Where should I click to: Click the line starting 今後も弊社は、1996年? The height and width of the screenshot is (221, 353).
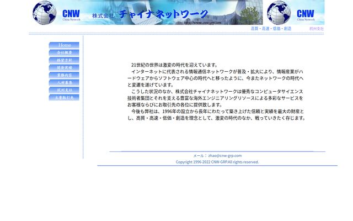[x=217, y=112]
